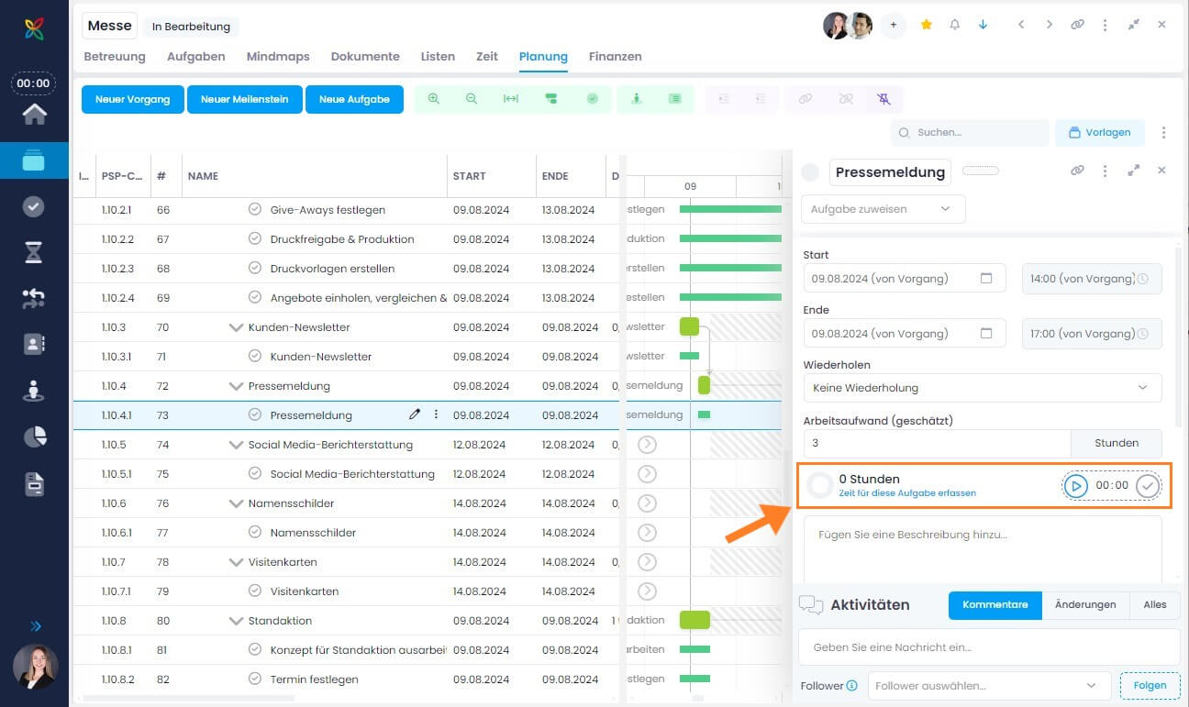The height and width of the screenshot is (707, 1189).
Task: Mark project Messe as favorite star
Action: pos(927,25)
